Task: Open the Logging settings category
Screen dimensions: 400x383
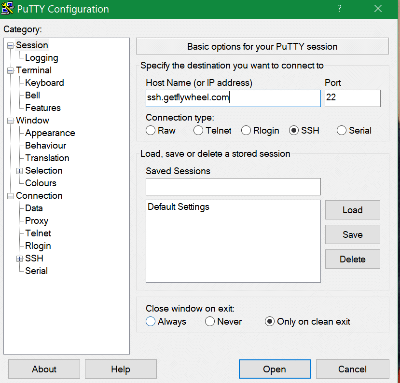Action: tap(41, 58)
